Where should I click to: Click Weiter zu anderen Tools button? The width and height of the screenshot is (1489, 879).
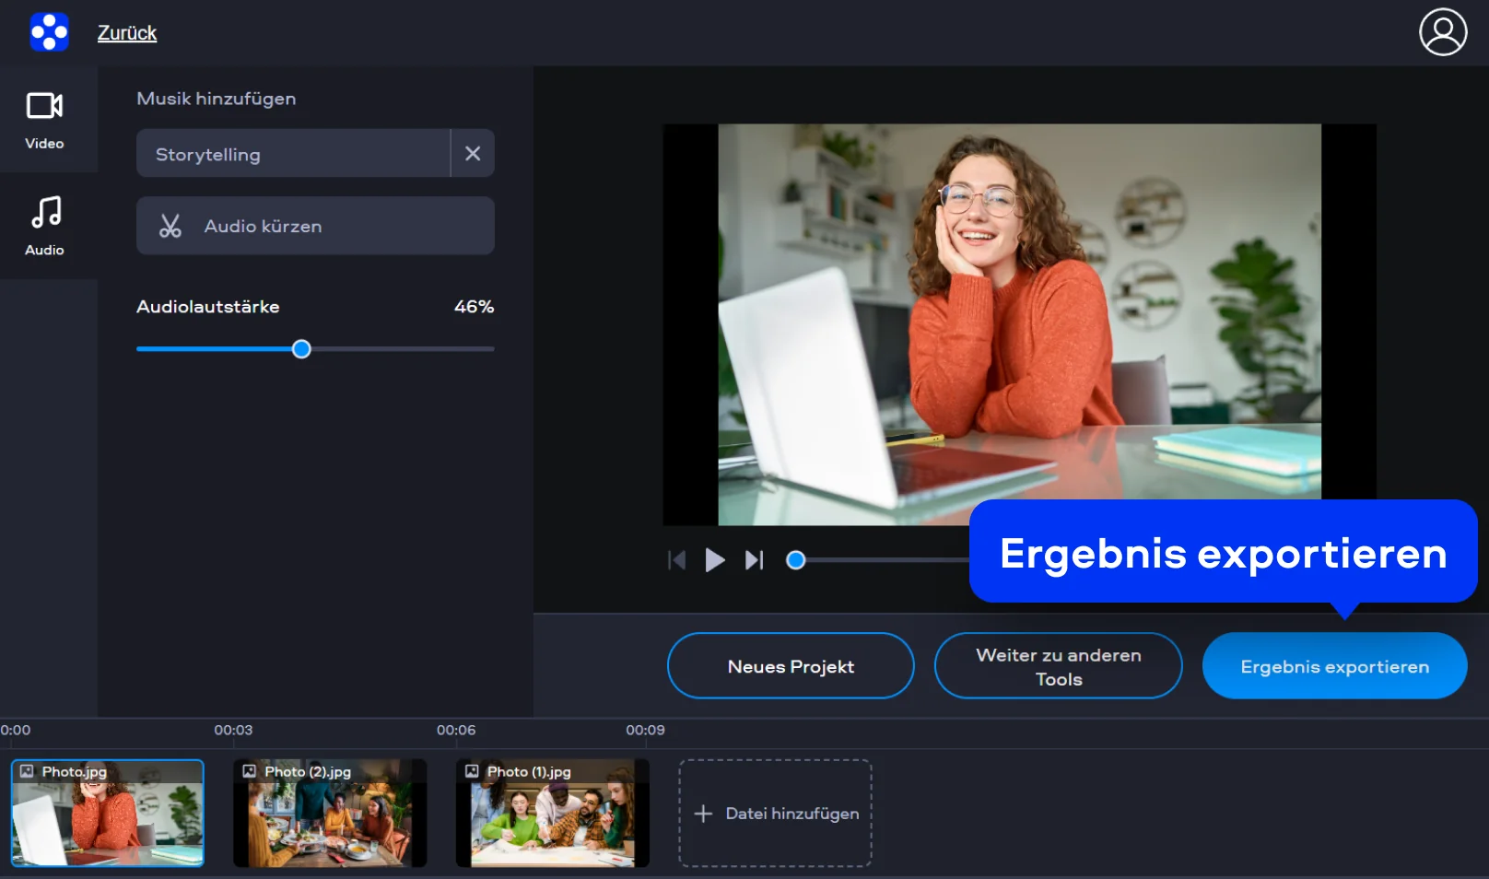tap(1058, 666)
